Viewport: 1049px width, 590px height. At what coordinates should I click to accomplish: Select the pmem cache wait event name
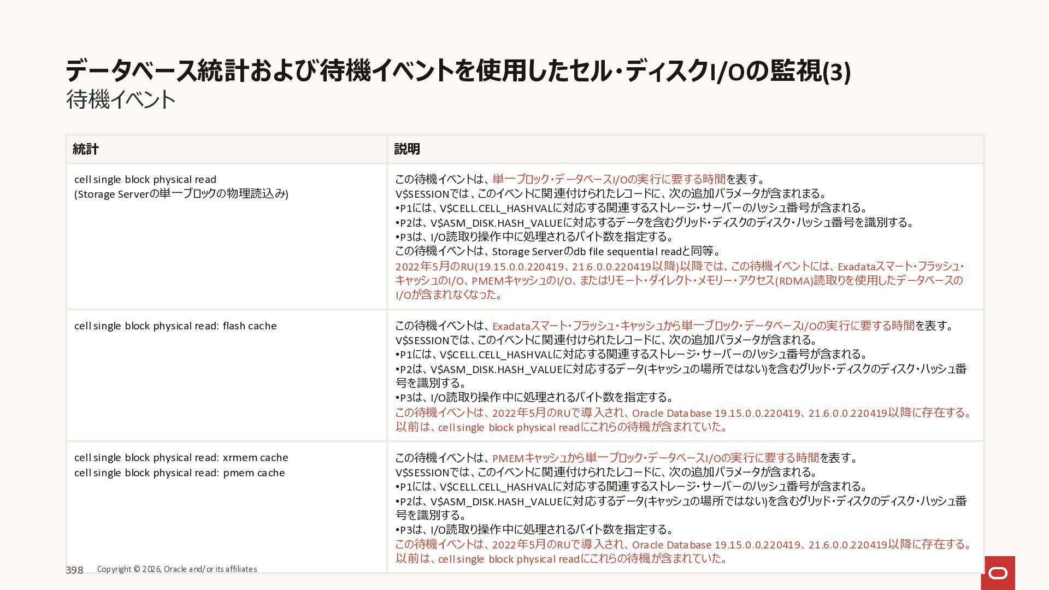[179, 473]
